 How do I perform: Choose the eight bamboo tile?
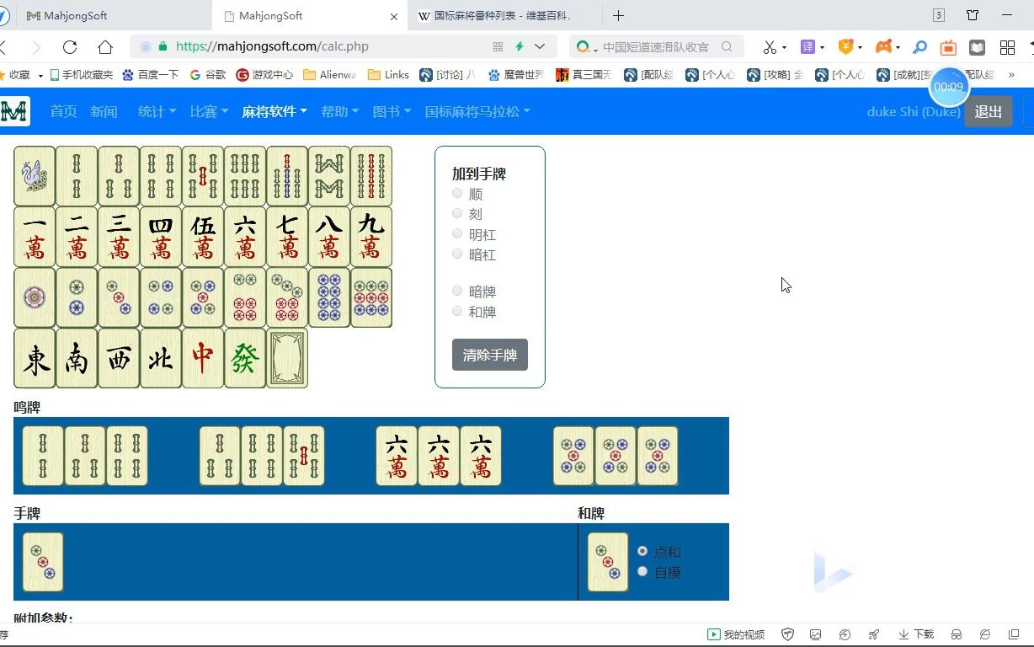pos(329,176)
